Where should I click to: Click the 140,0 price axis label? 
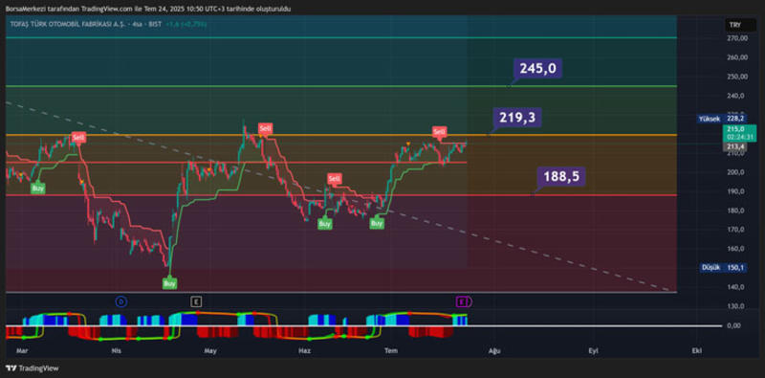coord(735,287)
